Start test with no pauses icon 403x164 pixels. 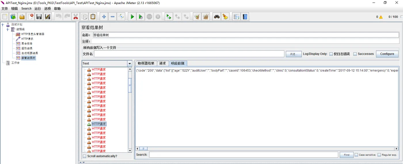[140, 17]
